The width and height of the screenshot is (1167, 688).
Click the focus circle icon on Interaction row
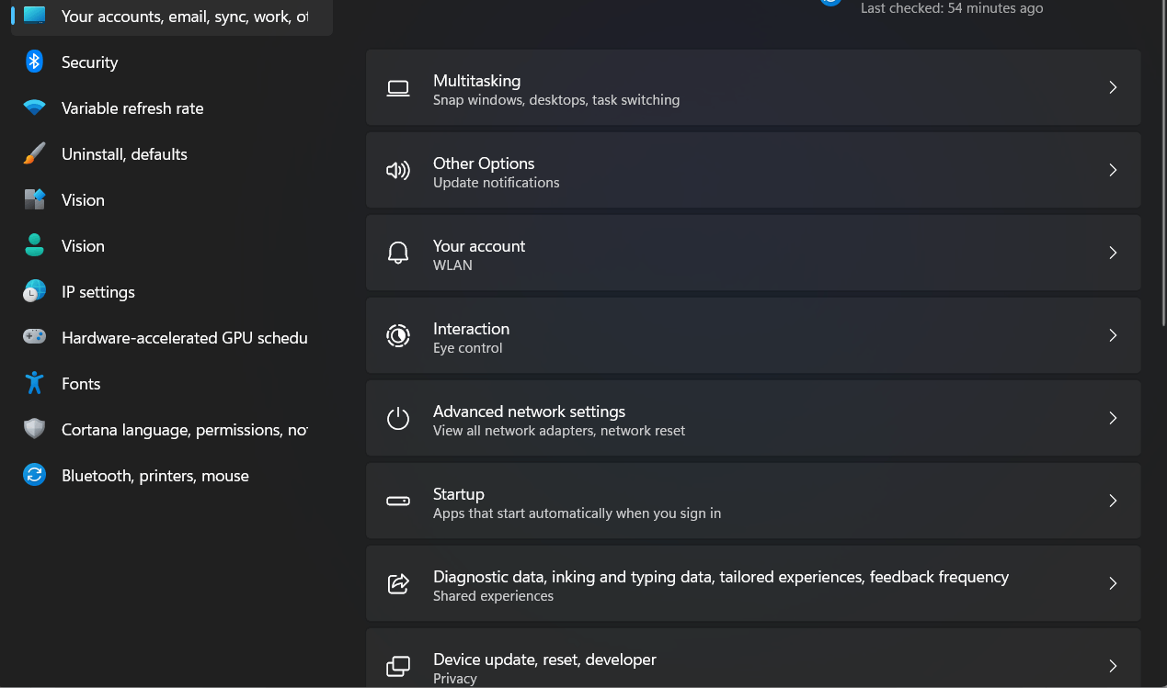pyautogui.click(x=398, y=336)
